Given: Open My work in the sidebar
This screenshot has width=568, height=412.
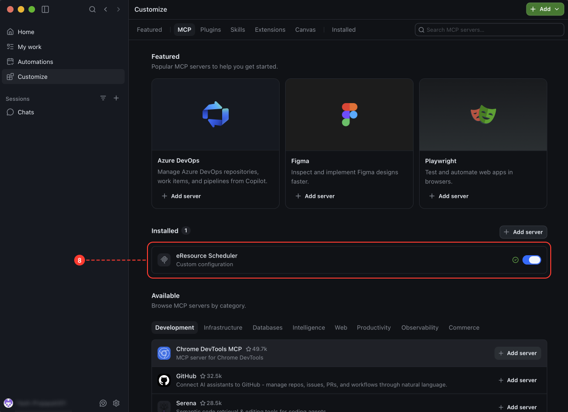Looking at the screenshot, I should point(63,47).
